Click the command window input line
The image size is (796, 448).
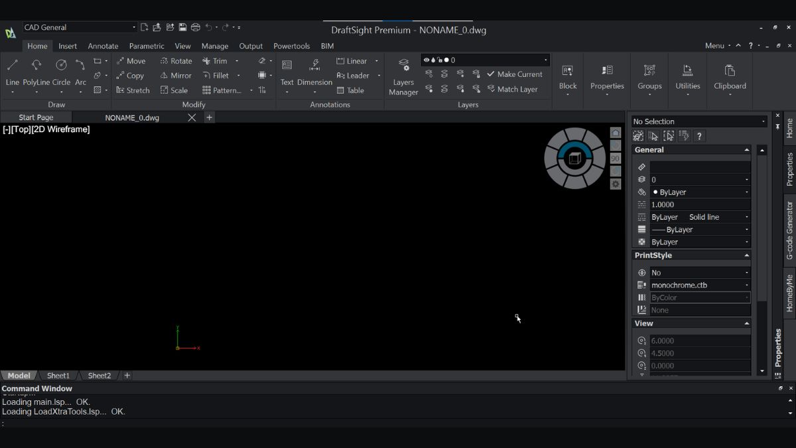[x=398, y=423]
